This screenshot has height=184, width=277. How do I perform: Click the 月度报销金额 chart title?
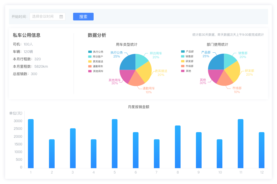tap(139, 107)
